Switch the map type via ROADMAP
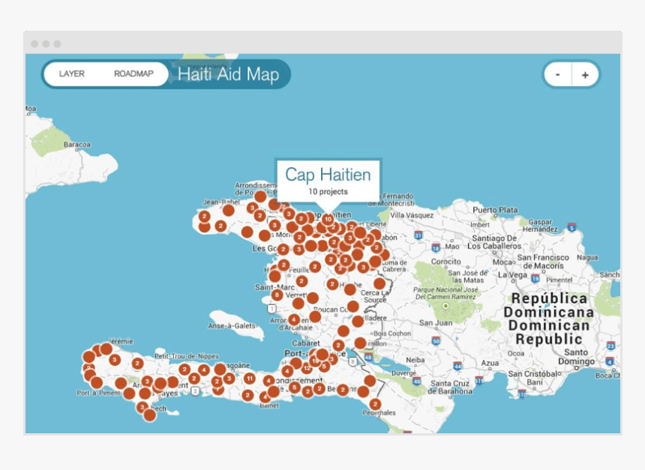The image size is (645, 470). click(133, 73)
